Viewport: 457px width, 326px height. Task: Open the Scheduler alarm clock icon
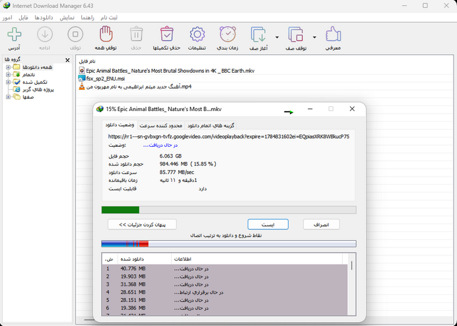[228, 34]
